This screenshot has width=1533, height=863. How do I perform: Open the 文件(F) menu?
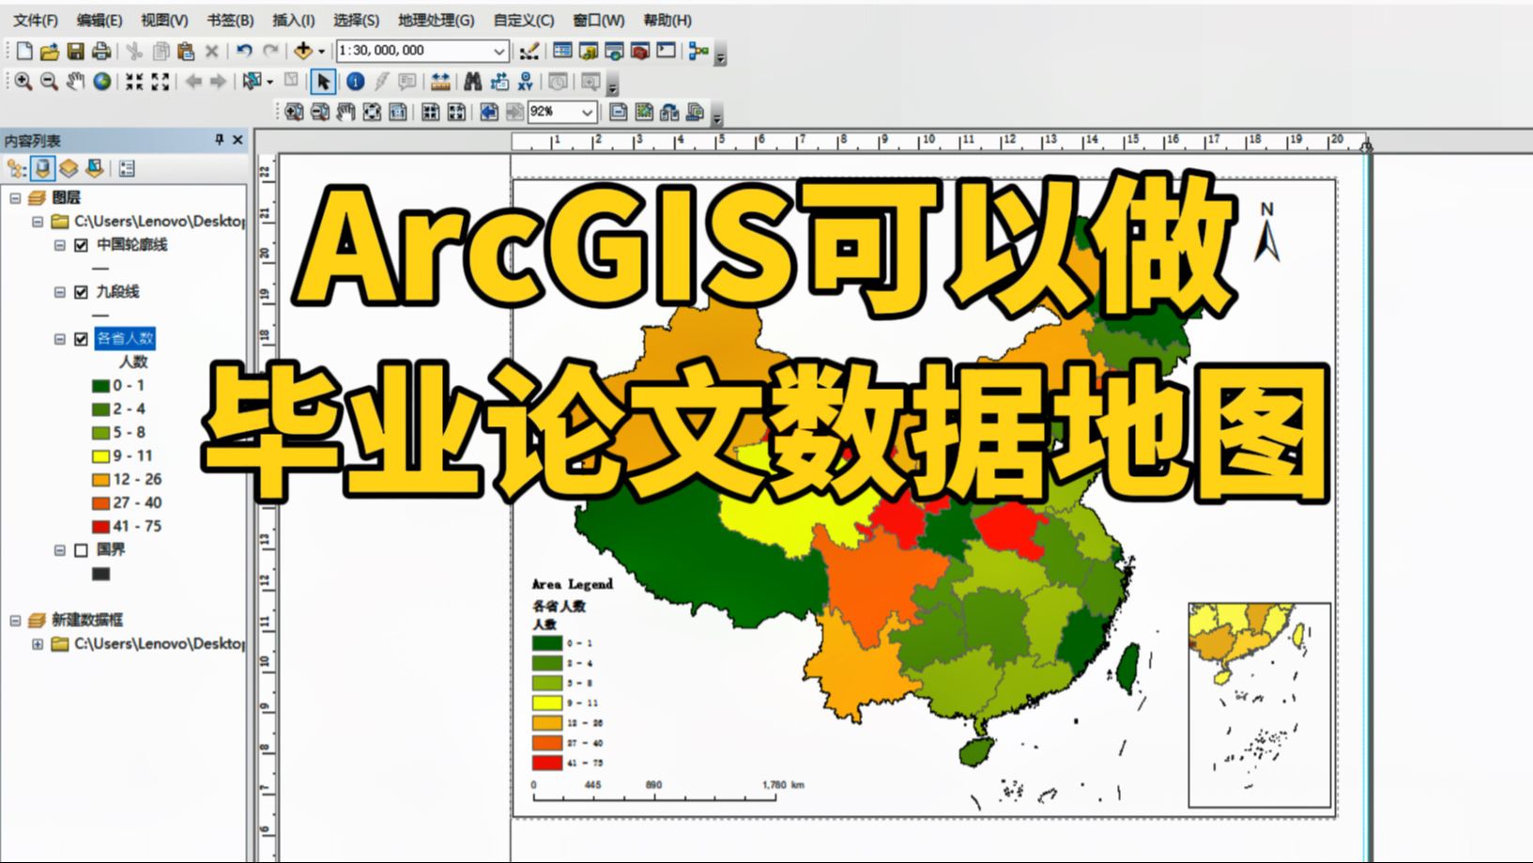click(x=35, y=20)
